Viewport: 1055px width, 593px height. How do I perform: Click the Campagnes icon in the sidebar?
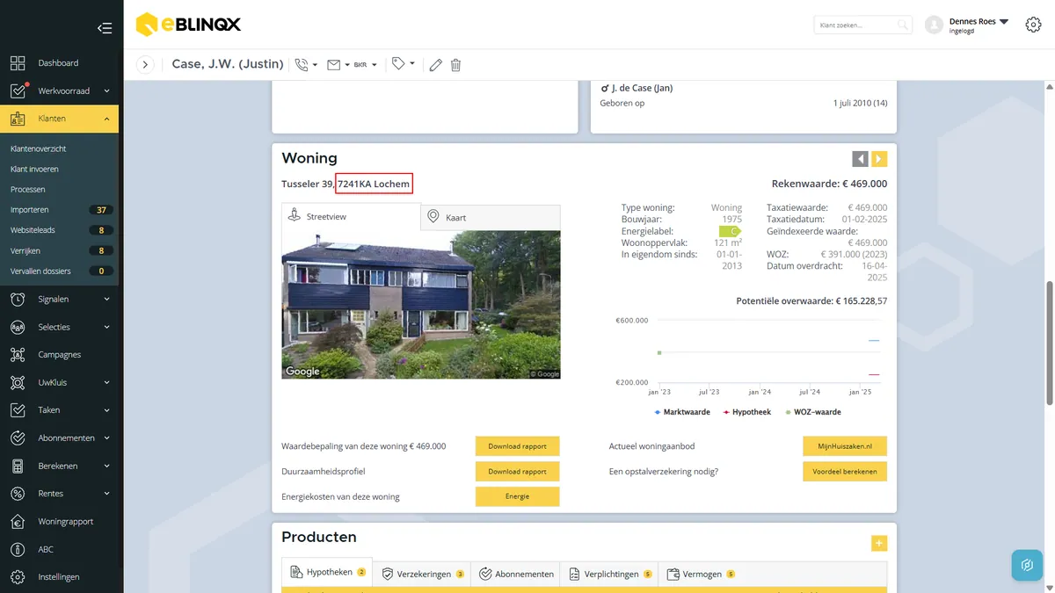pos(18,355)
